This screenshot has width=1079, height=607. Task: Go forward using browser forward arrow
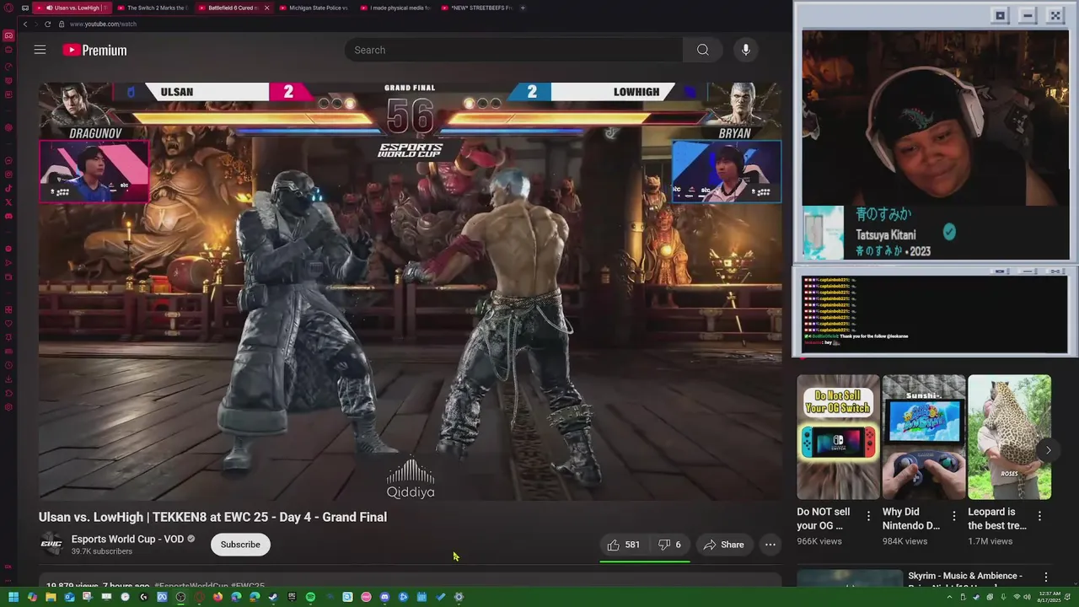point(35,24)
